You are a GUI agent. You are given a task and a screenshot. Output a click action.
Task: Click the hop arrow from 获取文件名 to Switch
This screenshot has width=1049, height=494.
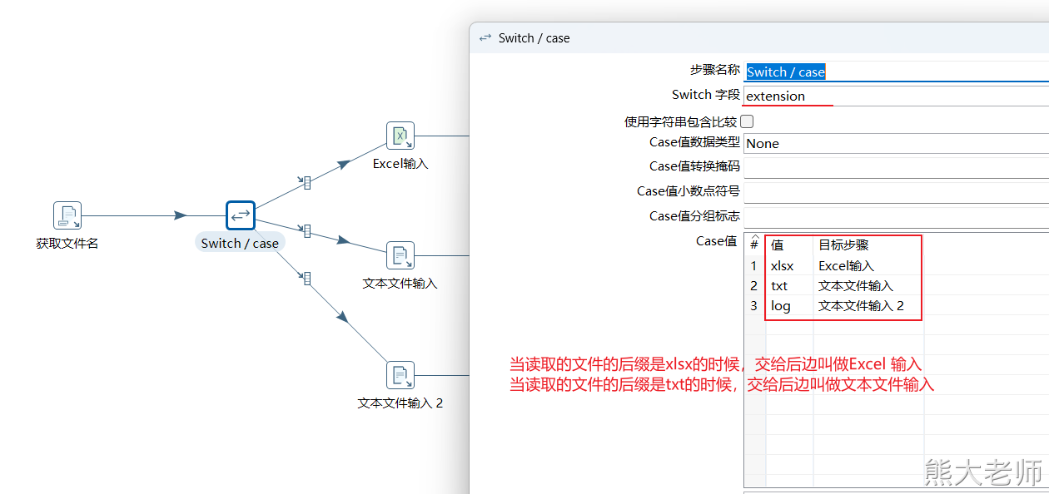[x=181, y=215]
